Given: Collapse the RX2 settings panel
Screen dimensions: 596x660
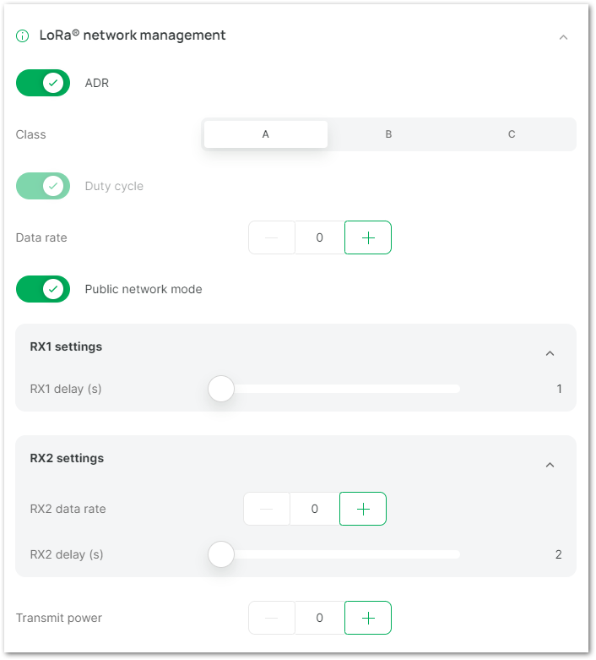Looking at the screenshot, I should click(550, 465).
